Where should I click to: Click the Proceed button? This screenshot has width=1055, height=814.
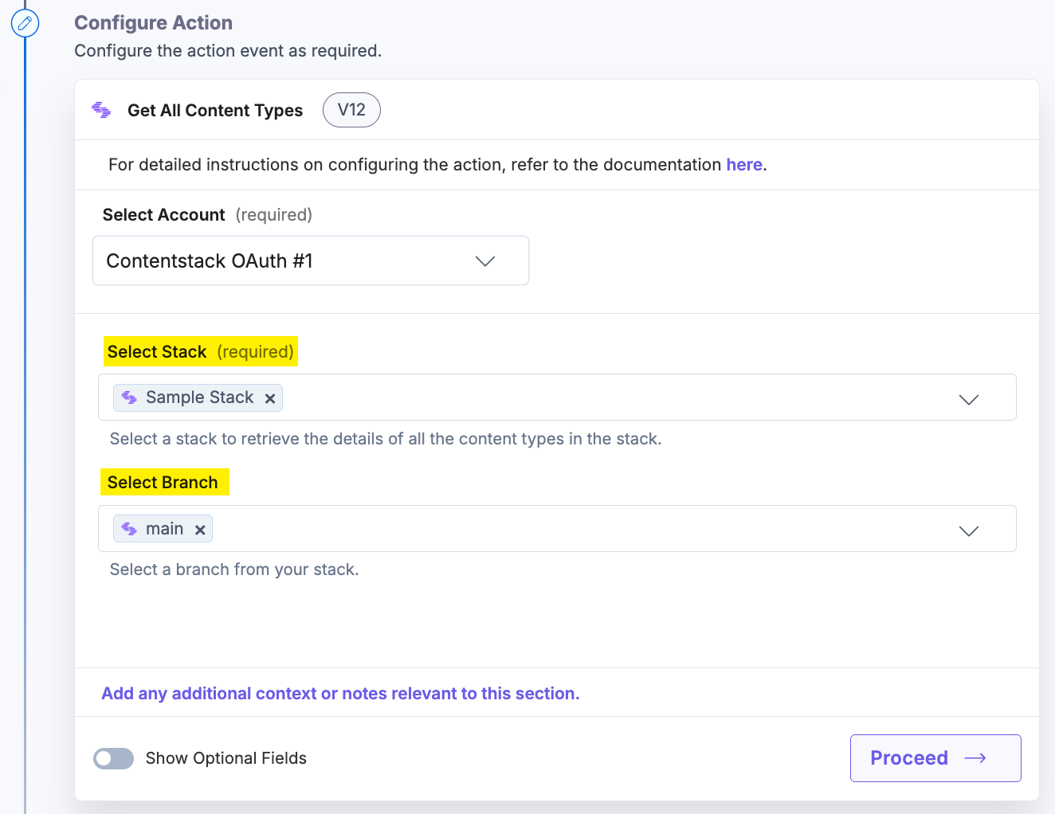point(935,758)
